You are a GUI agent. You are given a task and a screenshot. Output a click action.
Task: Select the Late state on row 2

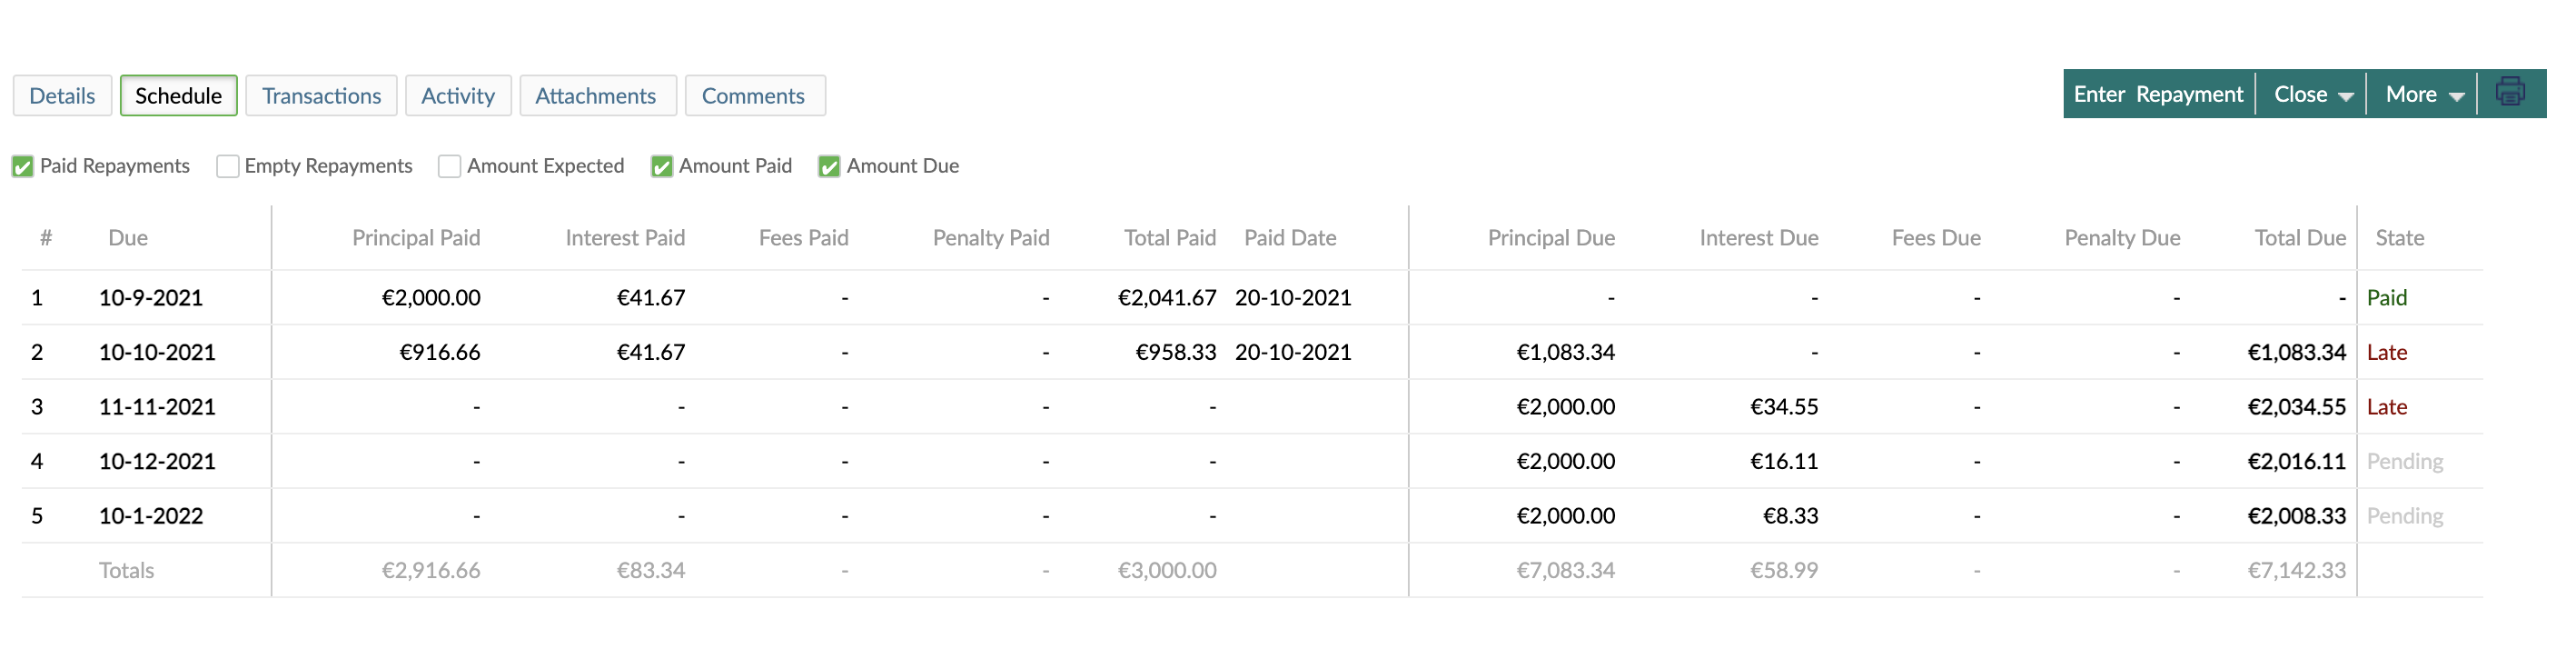click(2388, 352)
